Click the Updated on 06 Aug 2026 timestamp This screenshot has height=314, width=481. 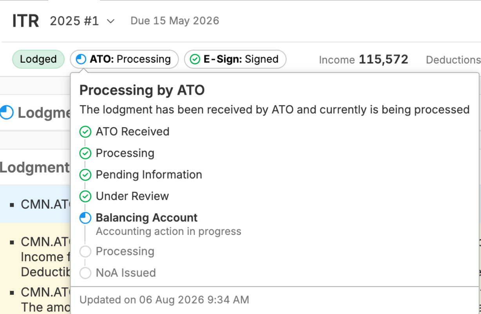(x=164, y=300)
